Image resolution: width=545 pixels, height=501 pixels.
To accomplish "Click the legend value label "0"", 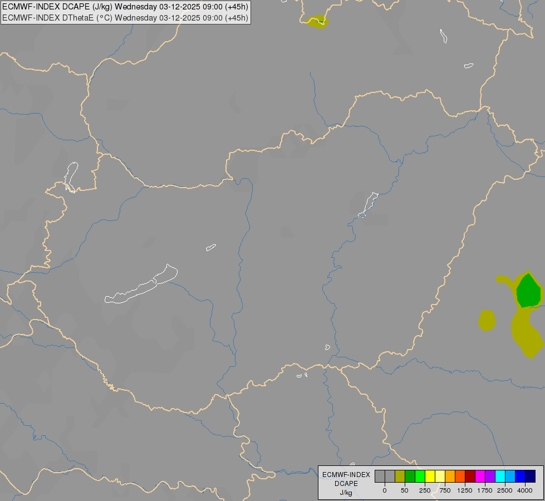I will tap(385, 490).
